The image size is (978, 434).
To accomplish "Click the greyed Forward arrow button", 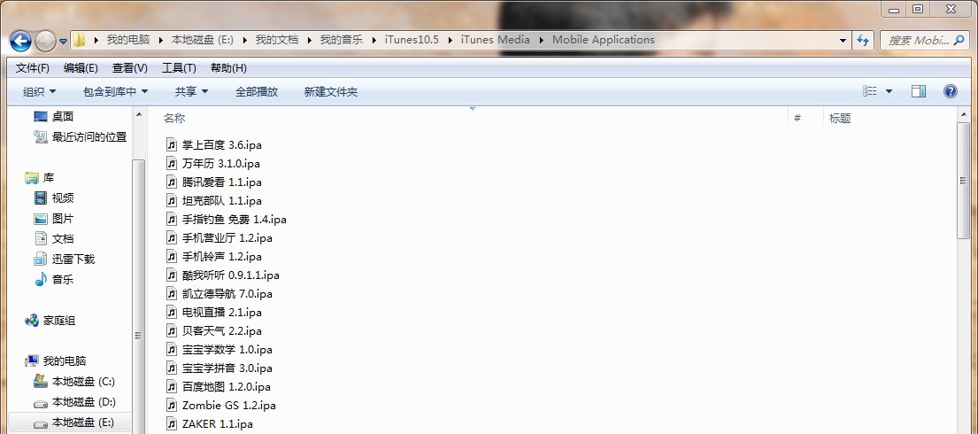I will [x=45, y=42].
